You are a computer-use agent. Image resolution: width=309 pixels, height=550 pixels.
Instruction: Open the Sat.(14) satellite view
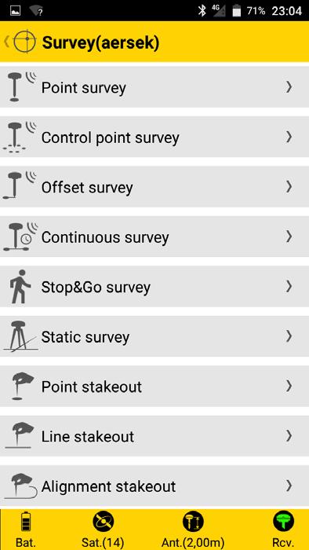click(x=103, y=530)
